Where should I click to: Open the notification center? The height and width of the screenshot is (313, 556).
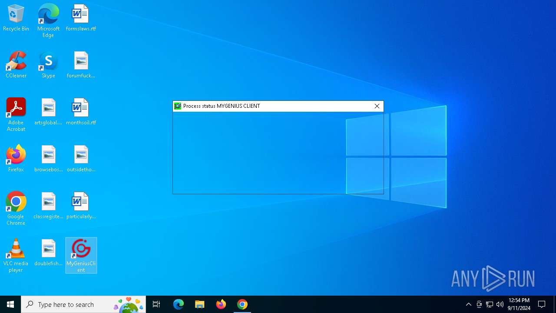(x=542, y=304)
